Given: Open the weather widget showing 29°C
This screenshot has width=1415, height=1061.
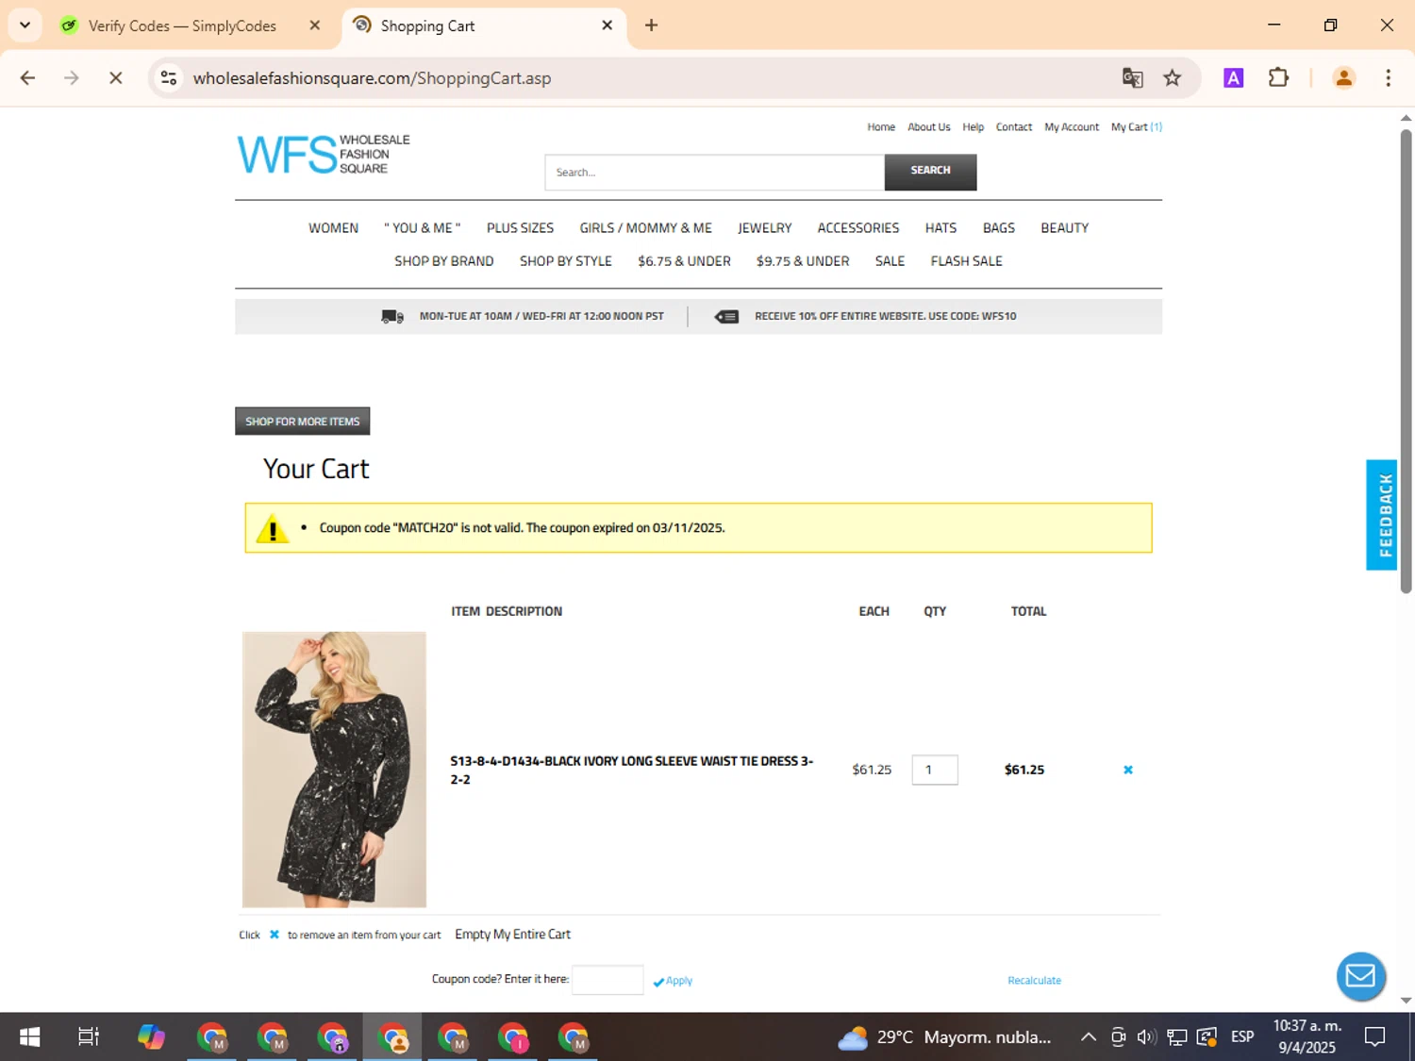Looking at the screenshot, I should [x=944, y=1037].
